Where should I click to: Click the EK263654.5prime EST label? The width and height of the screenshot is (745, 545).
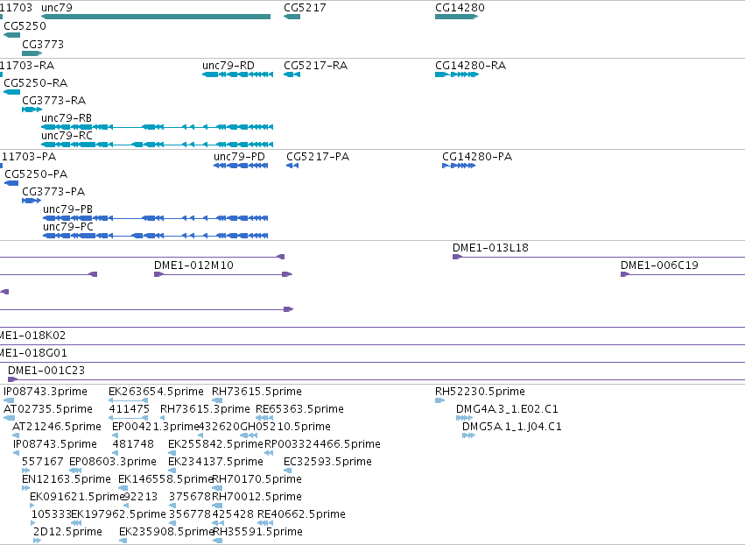[x=156, y=392]
